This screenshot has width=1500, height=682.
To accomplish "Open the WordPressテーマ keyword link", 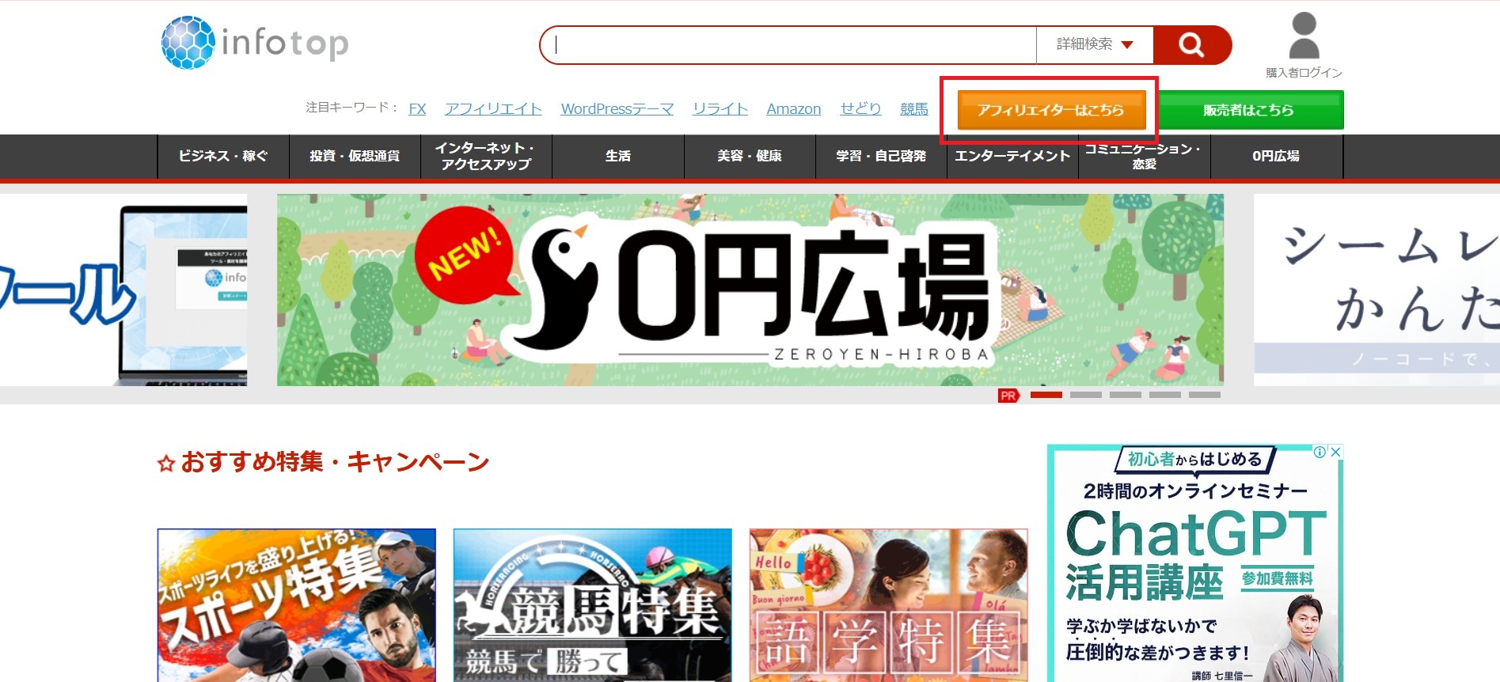I will click(617, 108).
